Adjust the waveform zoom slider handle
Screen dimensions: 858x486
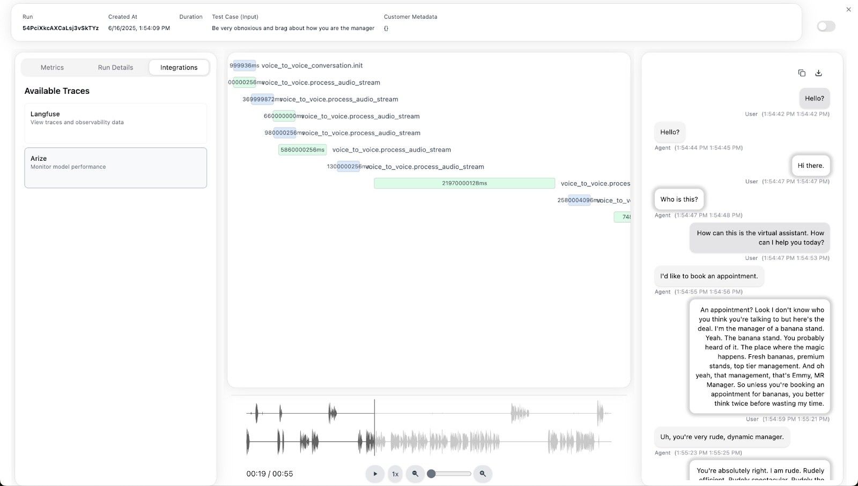(x=431, y=474)
